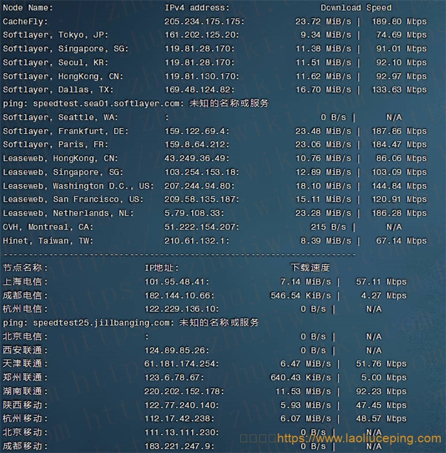Click 'Softlayer, Seattle, WA:' row label

tap(61, 118)
